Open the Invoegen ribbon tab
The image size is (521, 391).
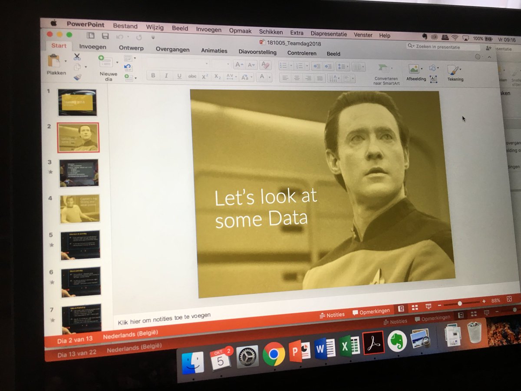click(x=92, y=47)
